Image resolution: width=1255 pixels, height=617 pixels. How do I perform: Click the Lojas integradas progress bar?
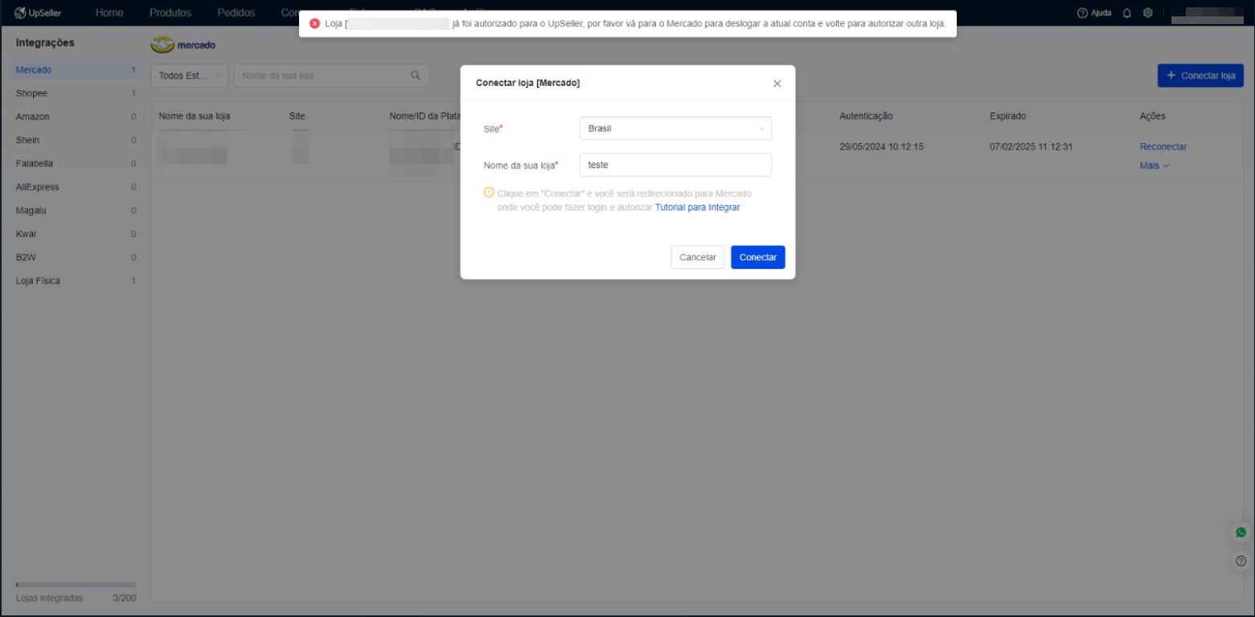(x=76, y=584)
